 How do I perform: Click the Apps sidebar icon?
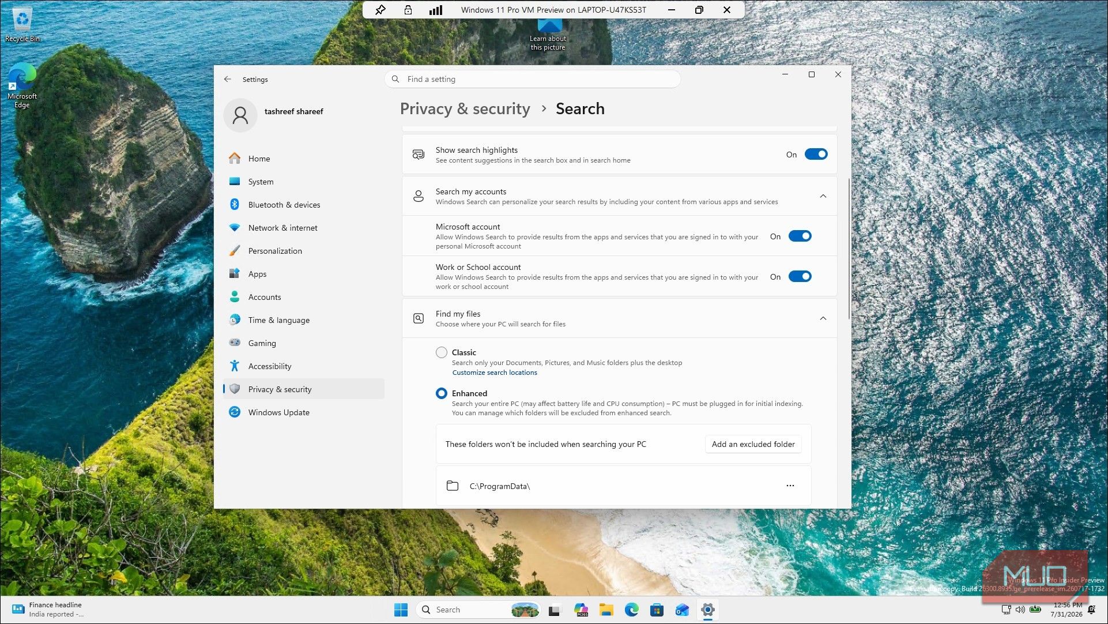click(235, 274)
